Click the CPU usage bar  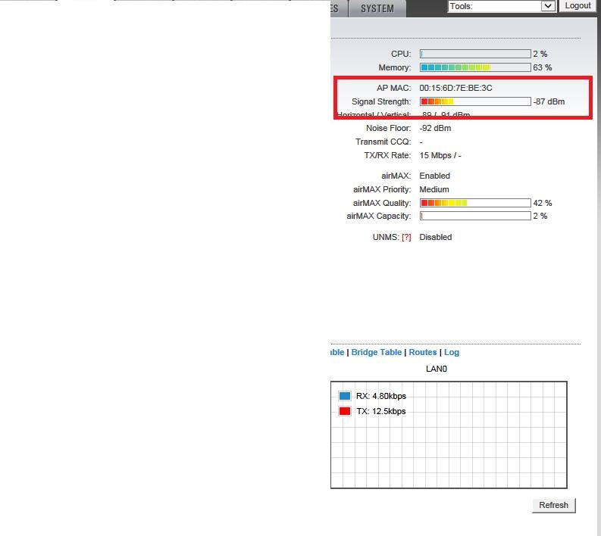click(475, 54)
